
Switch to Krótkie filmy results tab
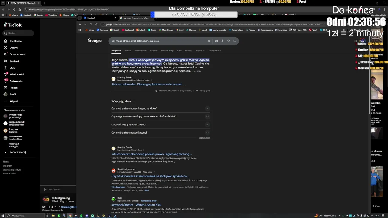pyautogui.click(x=167, y=51)
